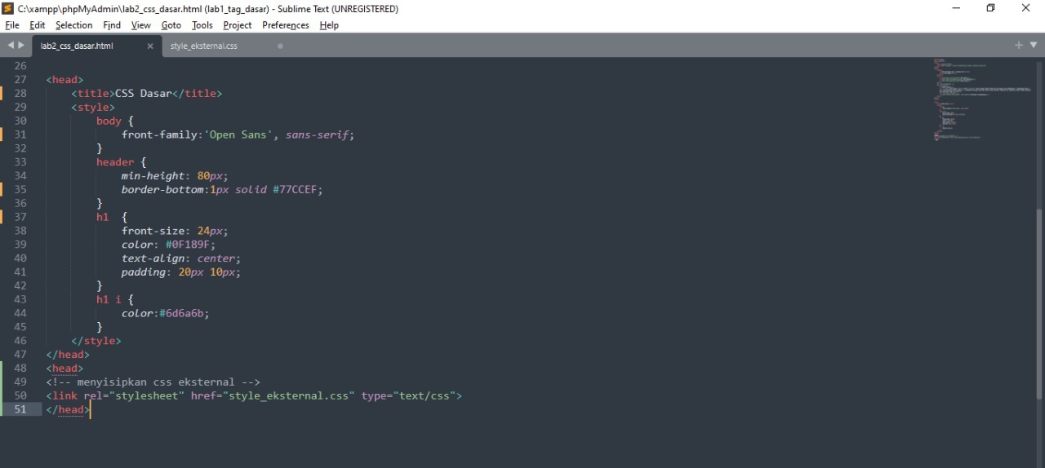Click the code minimap preview
This screenshot has width=1045, height=468.
click(982, 99)
